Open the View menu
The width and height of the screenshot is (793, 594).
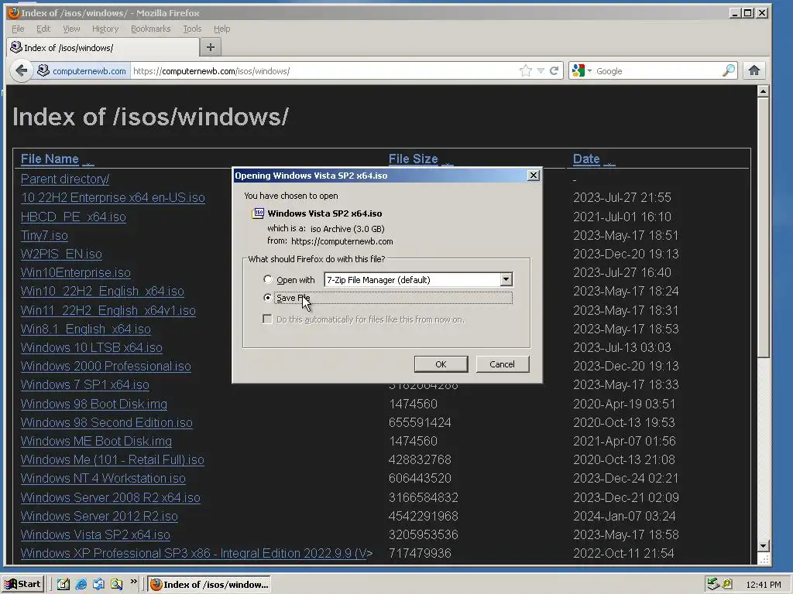coord(71,29)
